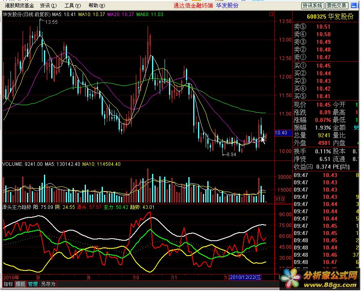
Task: Open the 港股期货基金 menu
Action: (19, 6)
